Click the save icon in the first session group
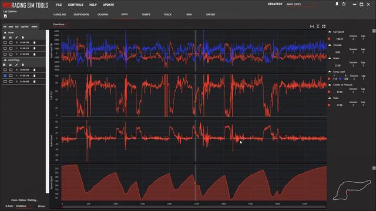This screenshot has width=376, height=211. click(4, 38)
